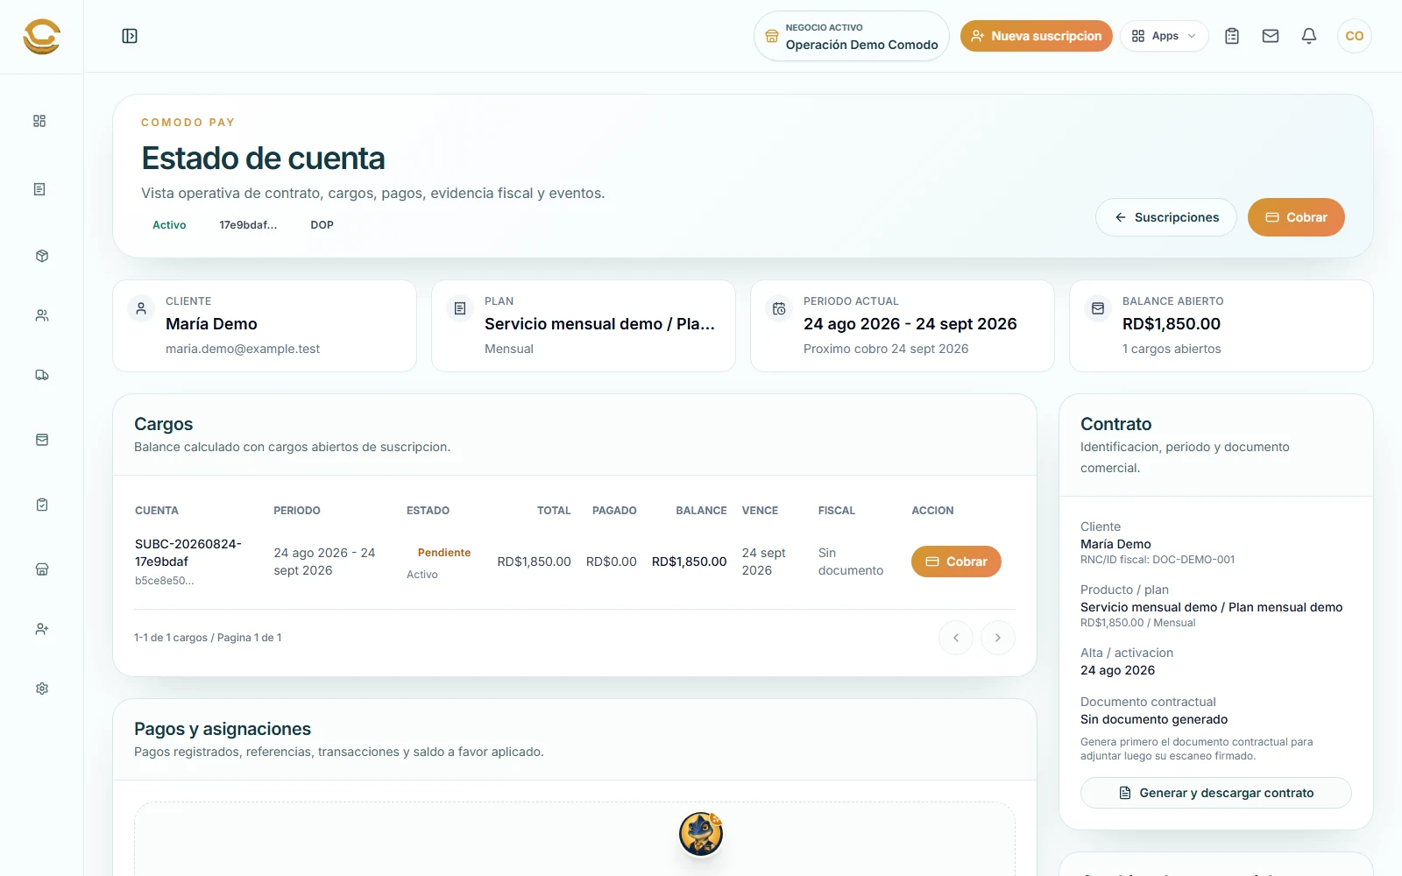Click the BALANCE column header
This screenshot has height=876, width=1402.
coord(701,511)
